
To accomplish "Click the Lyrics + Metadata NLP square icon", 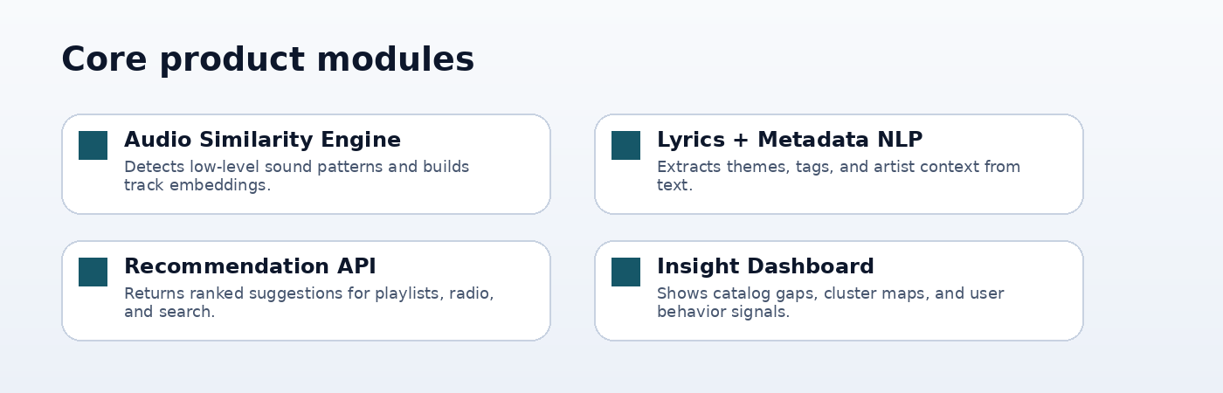I will (625, 145).
